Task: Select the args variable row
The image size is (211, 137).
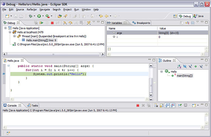Action: click(x=158, y=33)
